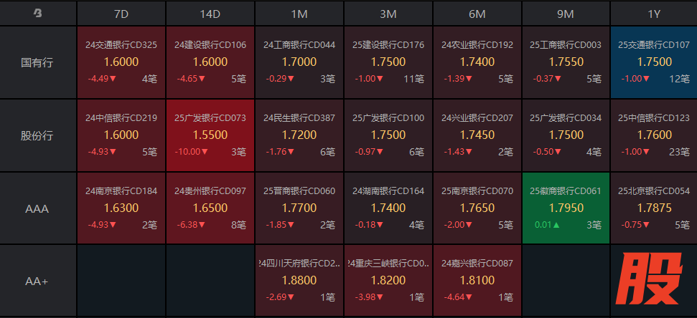Select the green 25徽商银行CD061 cell
Screen dimensions: 697x318
[x=566, y=208]
